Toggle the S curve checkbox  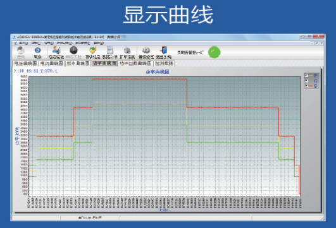[x=306, y=86]
